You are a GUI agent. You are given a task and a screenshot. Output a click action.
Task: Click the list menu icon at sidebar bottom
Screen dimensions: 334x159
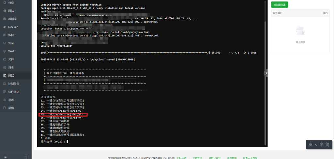tap(25, 157)
